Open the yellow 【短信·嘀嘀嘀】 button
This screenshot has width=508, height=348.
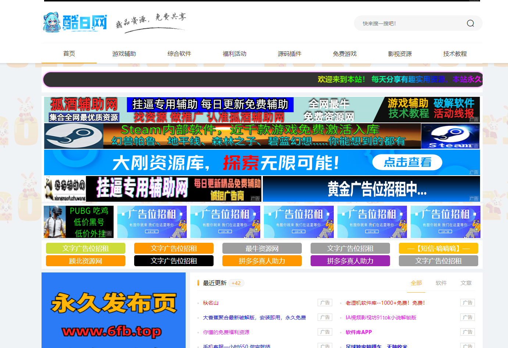(439, 248)
